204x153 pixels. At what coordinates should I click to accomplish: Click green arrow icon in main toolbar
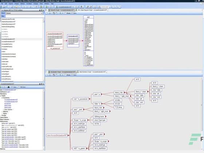pos(47,7)
